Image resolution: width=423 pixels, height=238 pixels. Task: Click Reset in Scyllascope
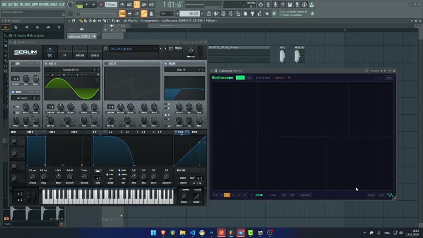pos(371,195)
